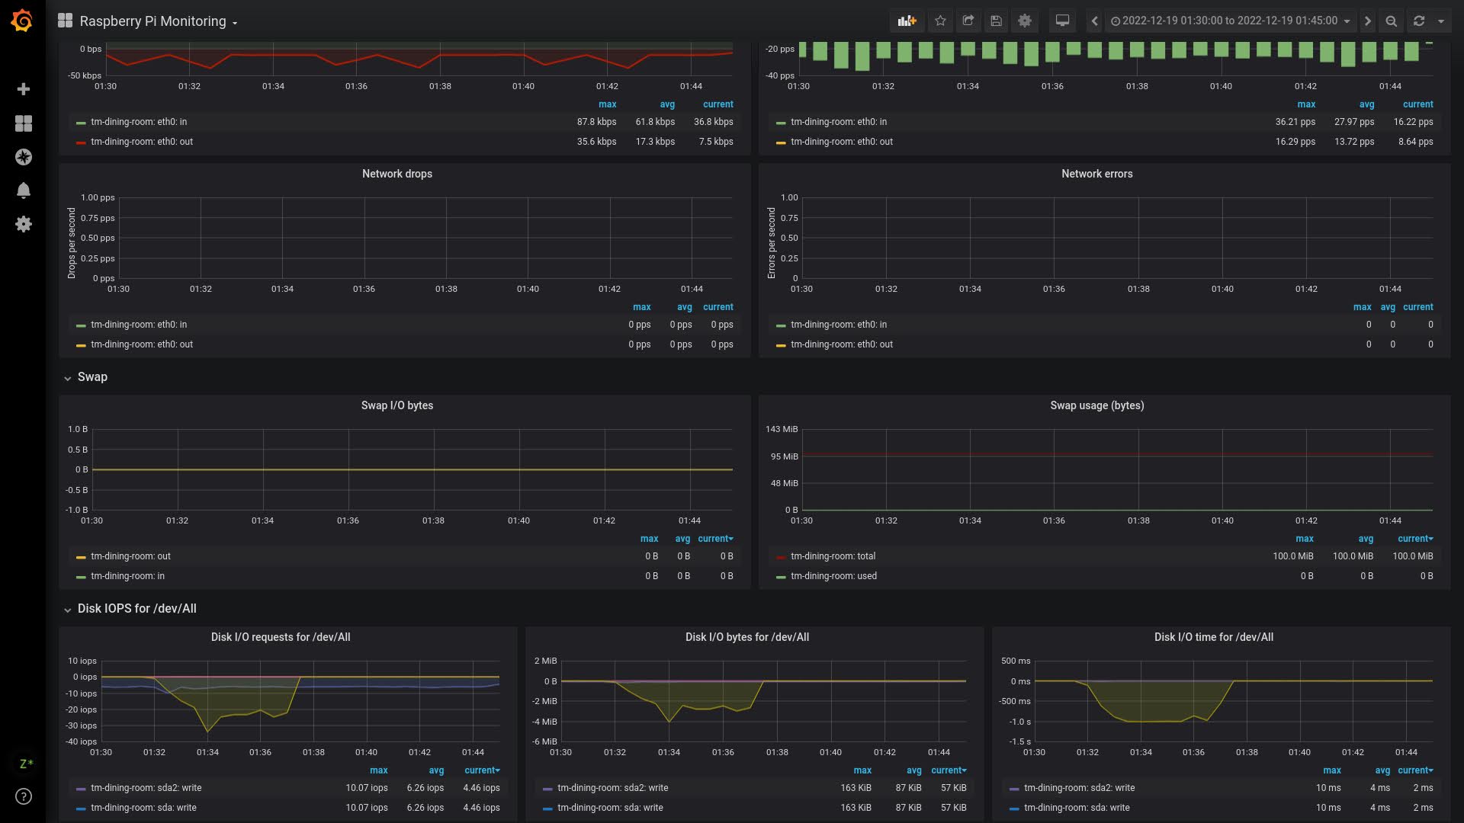Sort Swap usage legend by current column

point(1414,539)
